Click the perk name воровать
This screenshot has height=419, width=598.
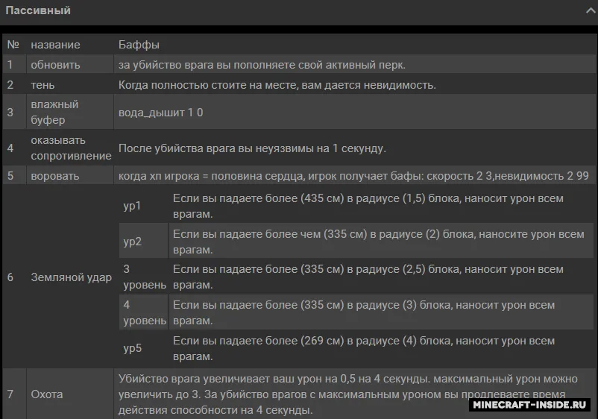(55, 176)
